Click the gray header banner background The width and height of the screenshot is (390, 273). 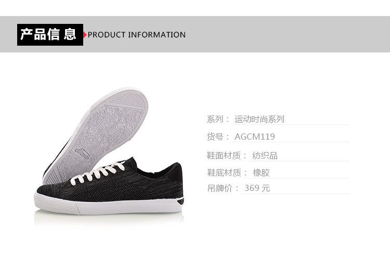tap(286, 34)
